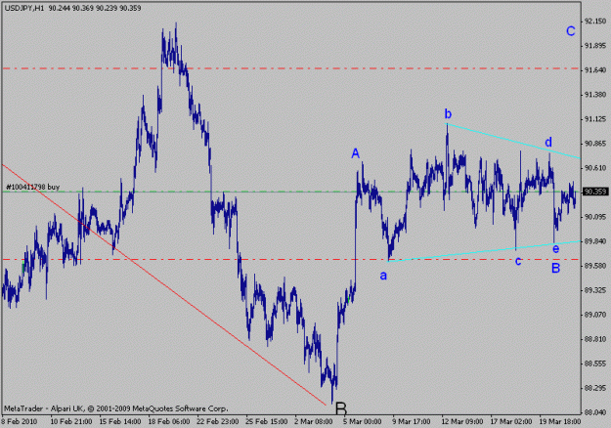Click the 91.380 price axis label

[x=595, y=95]
